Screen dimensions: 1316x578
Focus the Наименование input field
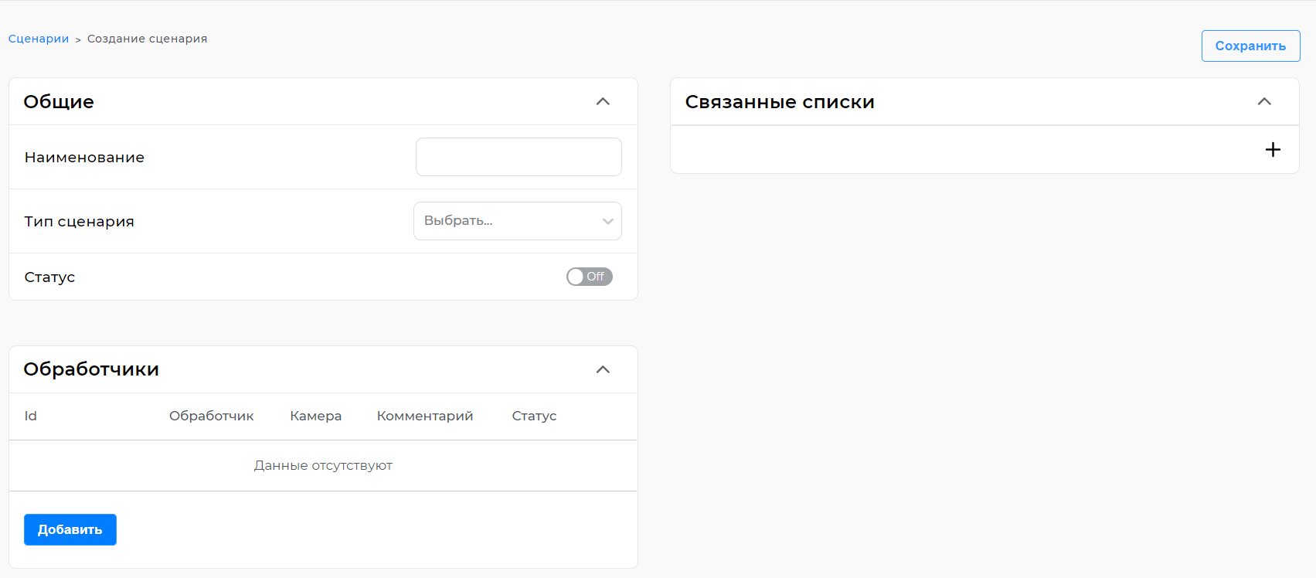519,157
